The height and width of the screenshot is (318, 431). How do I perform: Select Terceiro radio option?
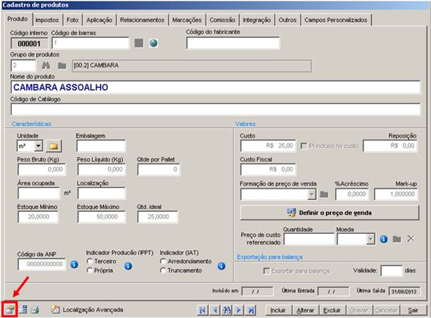point(89,261)
